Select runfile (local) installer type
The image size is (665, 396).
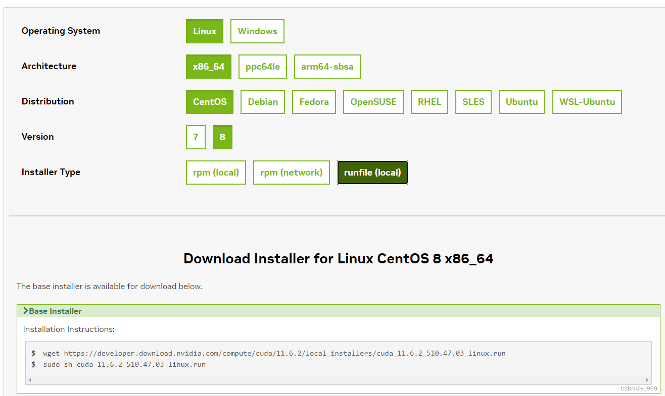372,173
